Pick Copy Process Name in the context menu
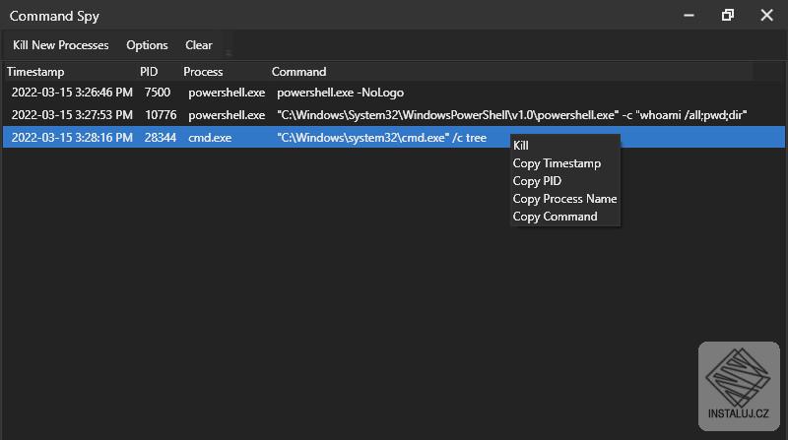 (x=564, y=199)
